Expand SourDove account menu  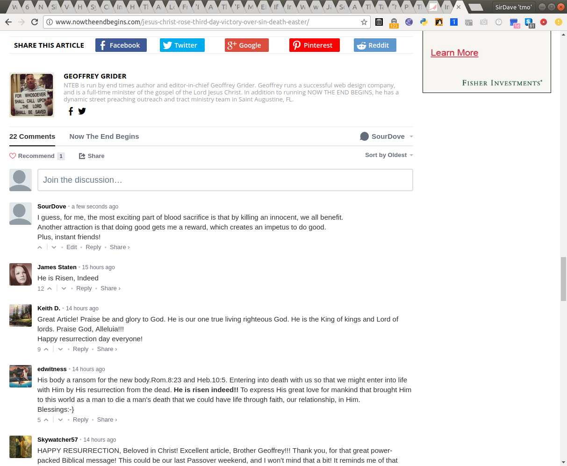tap(387, 136)
